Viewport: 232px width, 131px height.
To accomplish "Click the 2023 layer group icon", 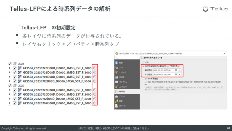I will [x=15, y=64].
